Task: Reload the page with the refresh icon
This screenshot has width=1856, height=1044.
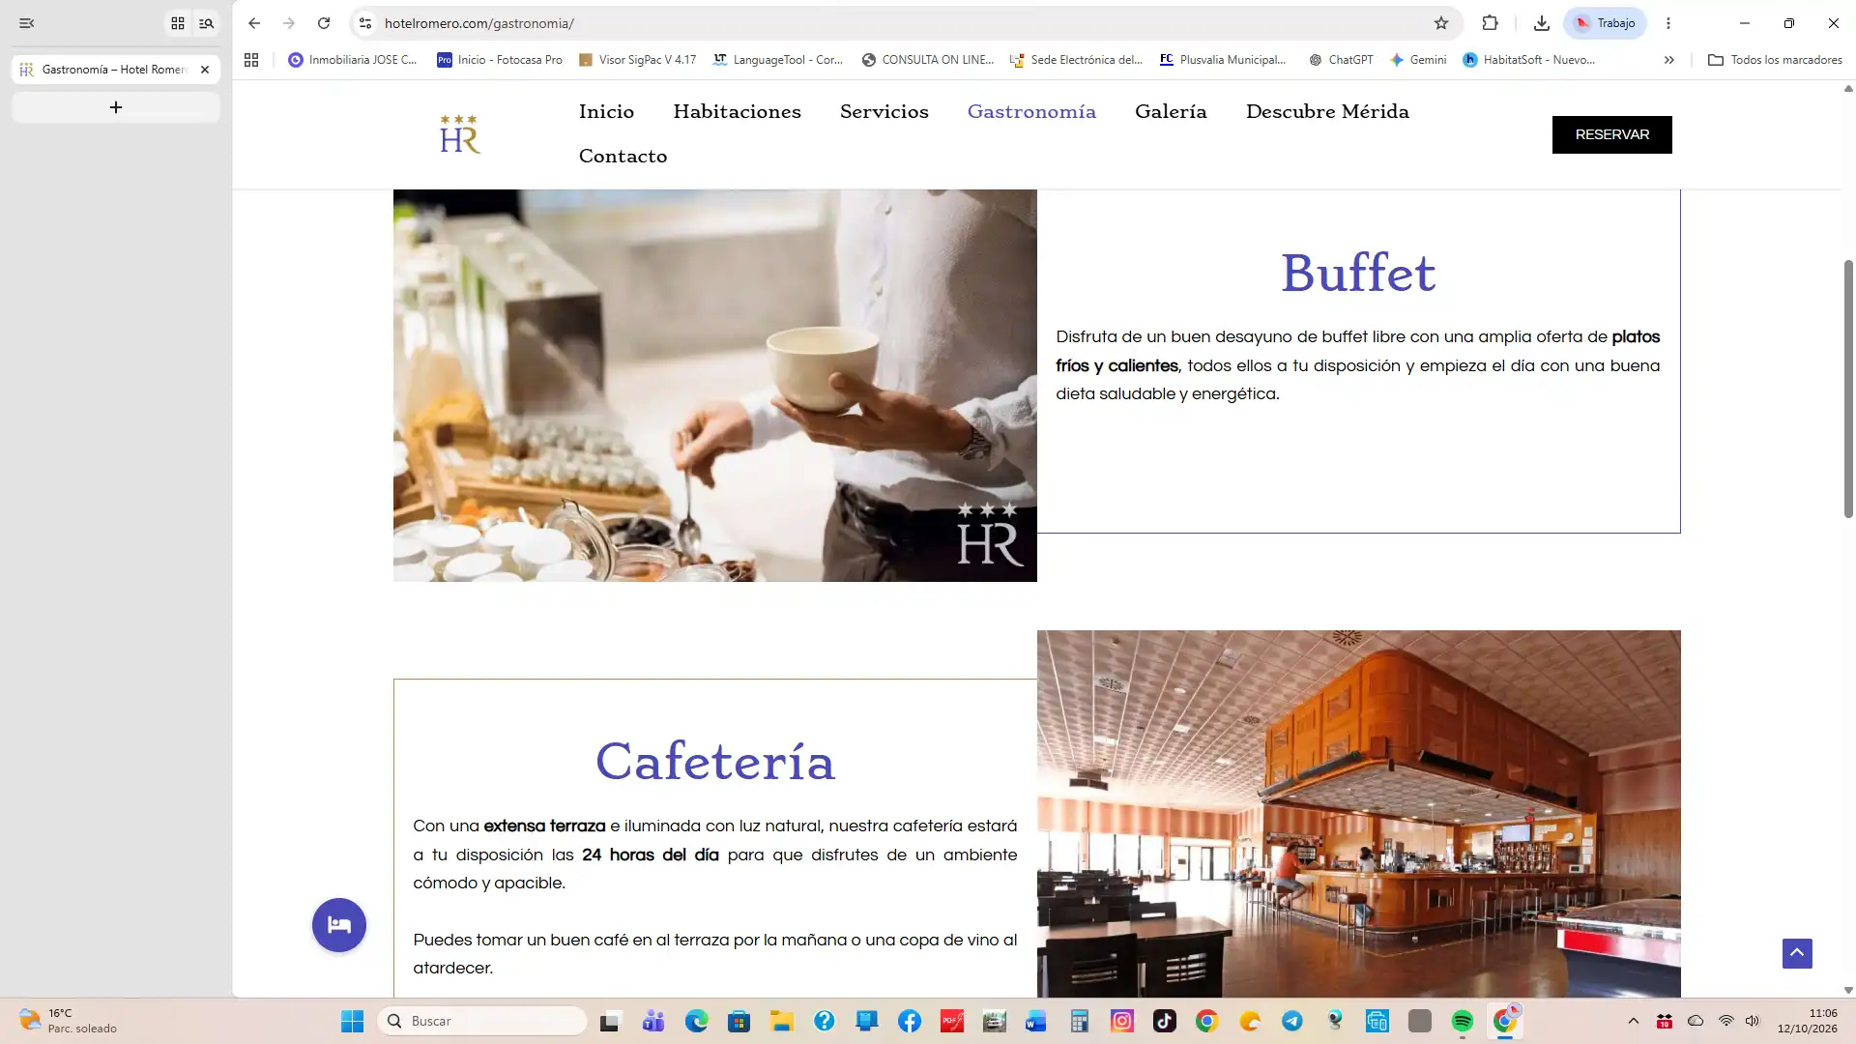Action: 324,23
